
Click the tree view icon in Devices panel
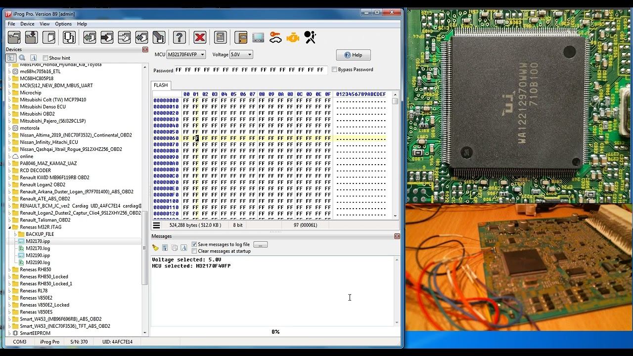(10, 58)
